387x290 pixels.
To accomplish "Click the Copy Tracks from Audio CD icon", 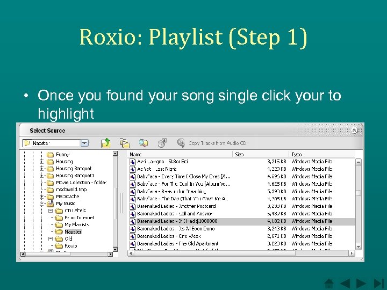I will tap(181, 143).
